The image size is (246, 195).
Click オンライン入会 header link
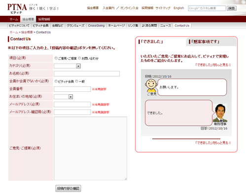129,8
